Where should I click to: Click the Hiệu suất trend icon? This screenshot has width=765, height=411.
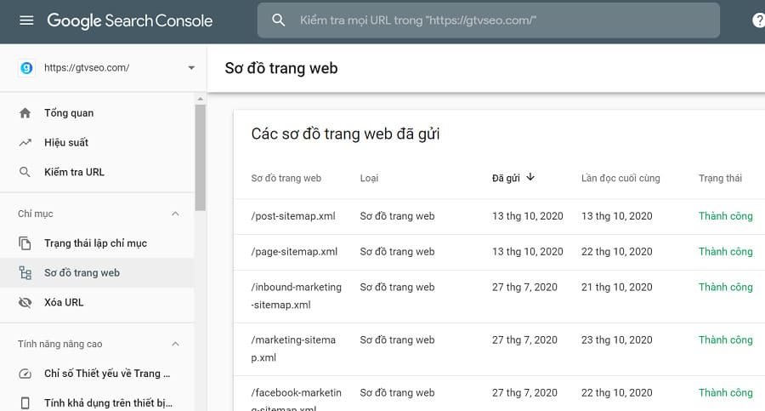(25, 143)
